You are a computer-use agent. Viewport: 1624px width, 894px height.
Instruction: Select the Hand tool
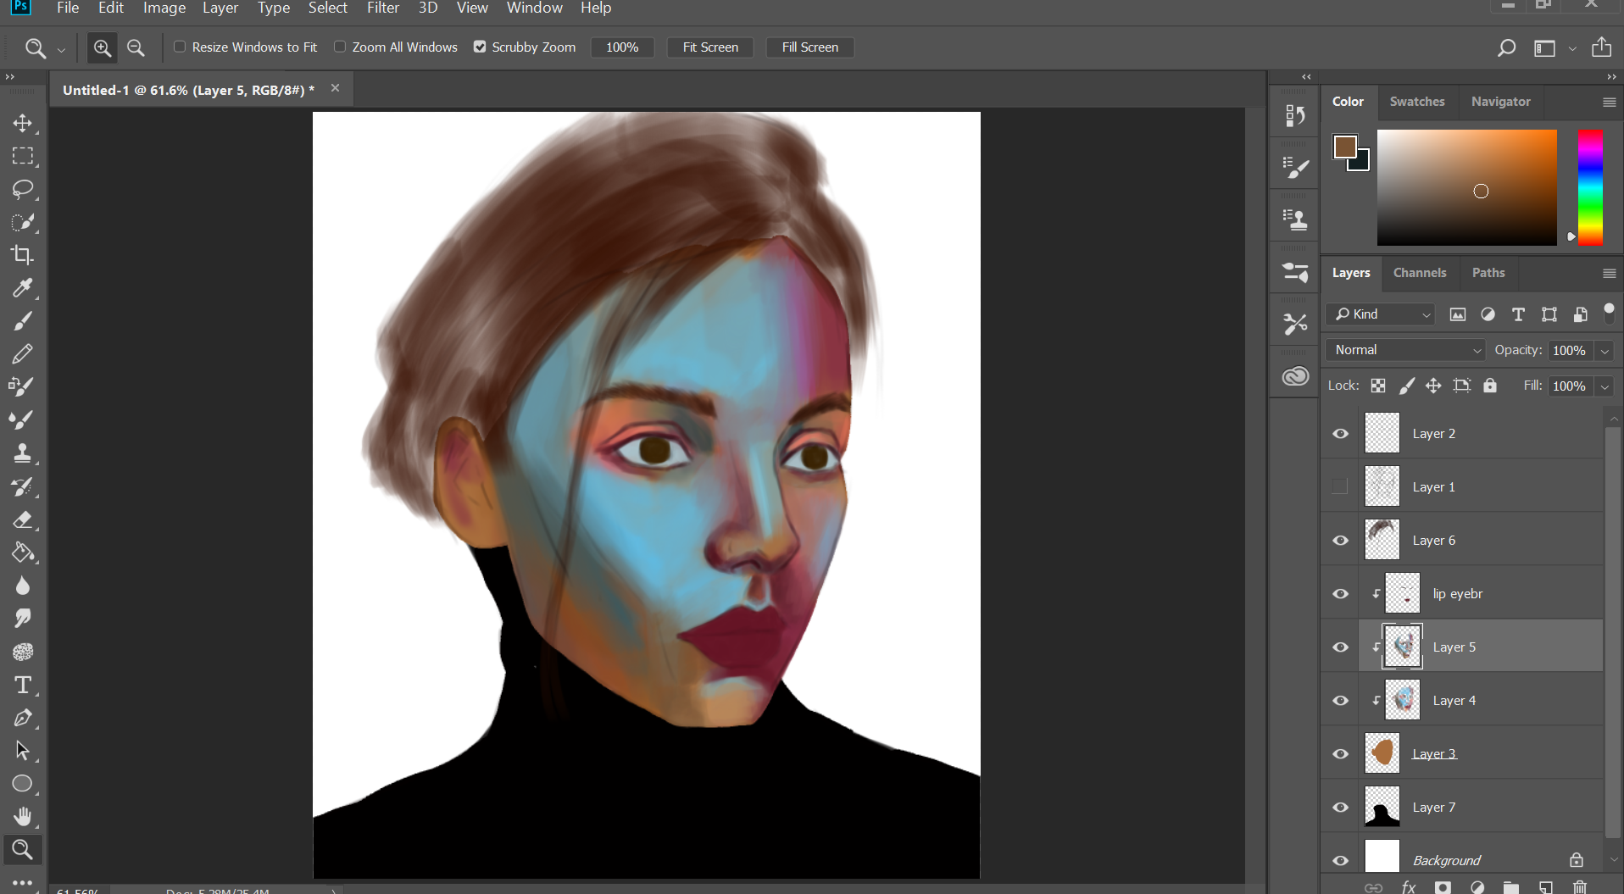pyautogui.click(x=23, y=816)
